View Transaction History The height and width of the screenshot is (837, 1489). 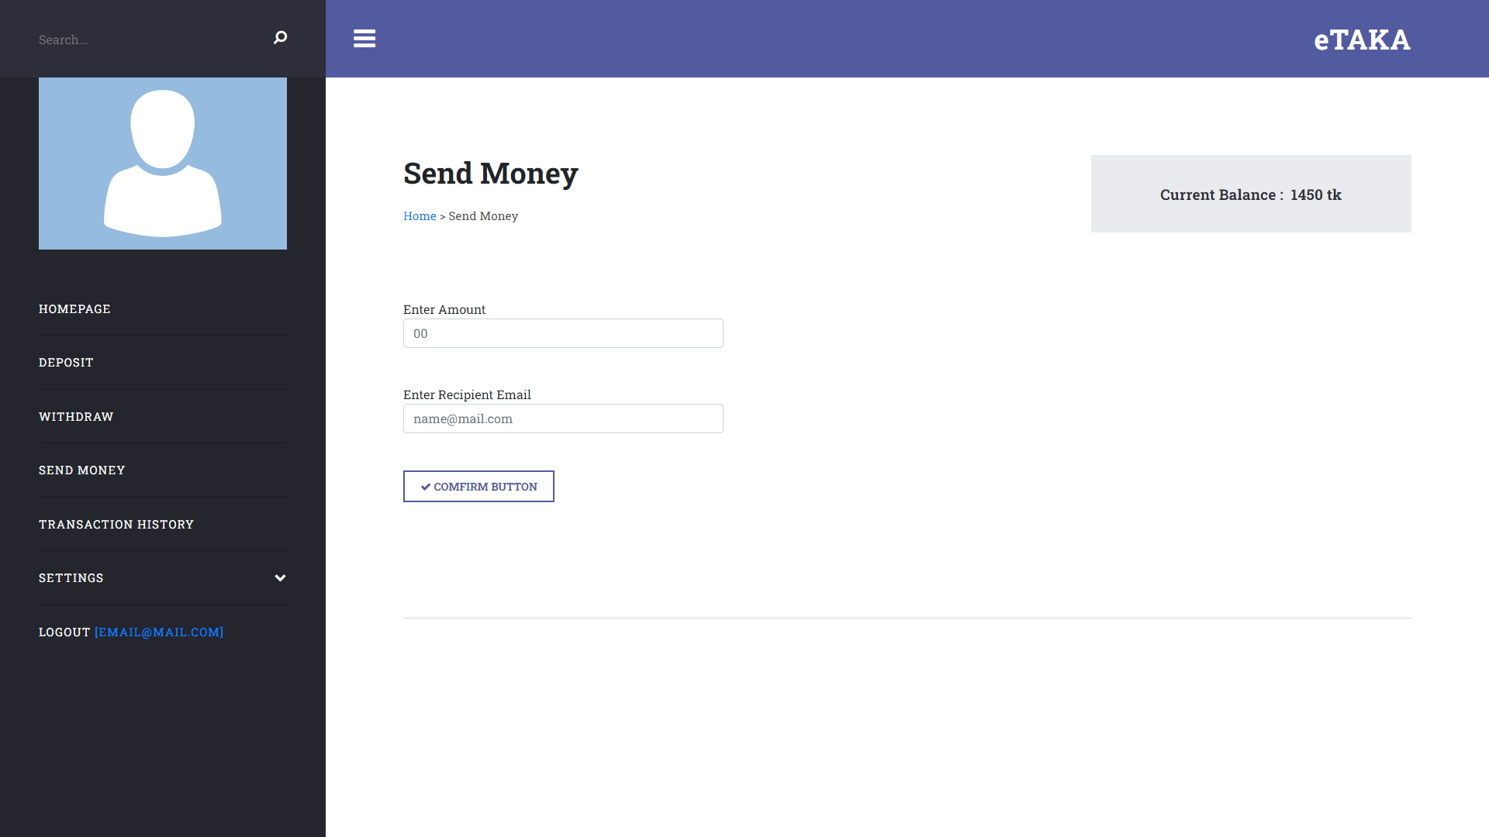pyautogui.click(x=116, y=525)
